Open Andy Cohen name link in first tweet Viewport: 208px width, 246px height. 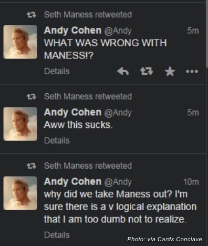coord(72,31)
